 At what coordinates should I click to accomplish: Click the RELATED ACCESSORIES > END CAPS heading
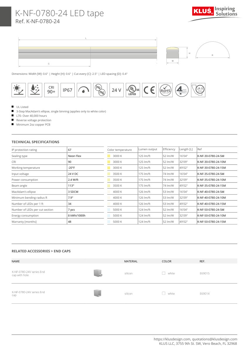pos(41,251)
